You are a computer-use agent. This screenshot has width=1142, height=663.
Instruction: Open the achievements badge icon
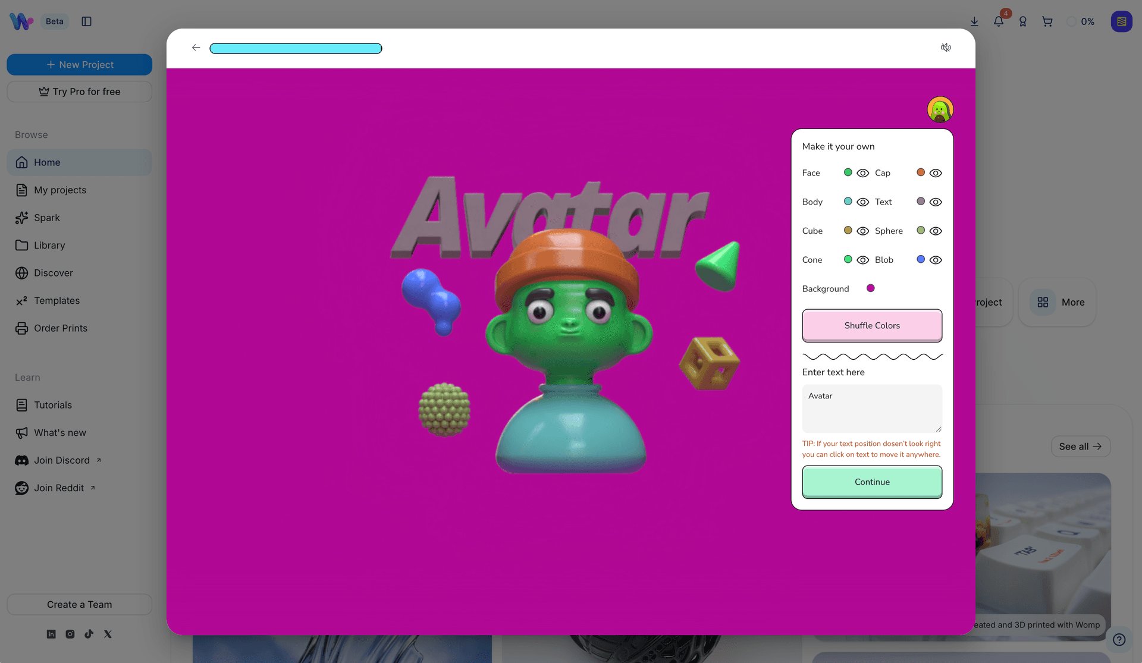click(x=1022, y=21)
